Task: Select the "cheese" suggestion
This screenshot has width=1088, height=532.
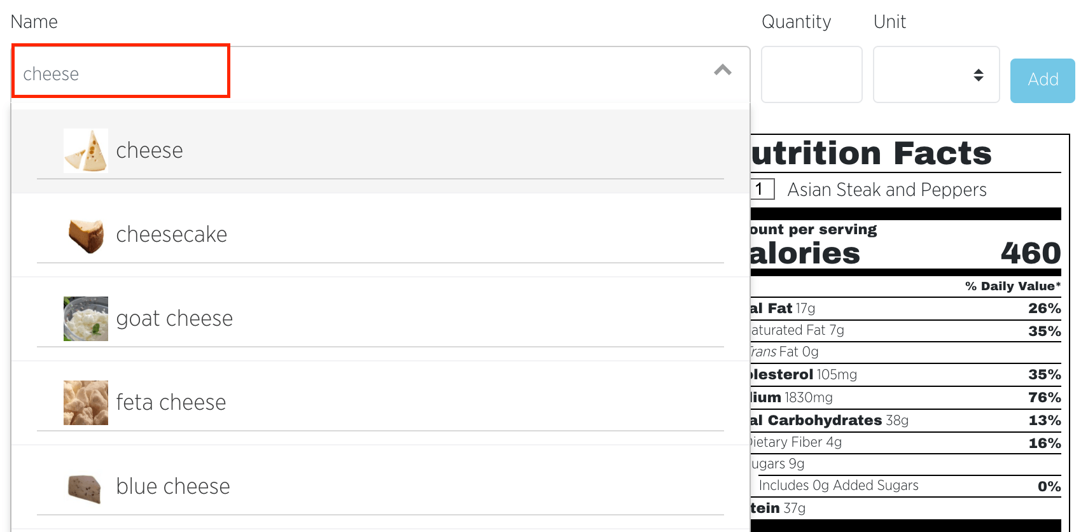Action: point(150,151)
